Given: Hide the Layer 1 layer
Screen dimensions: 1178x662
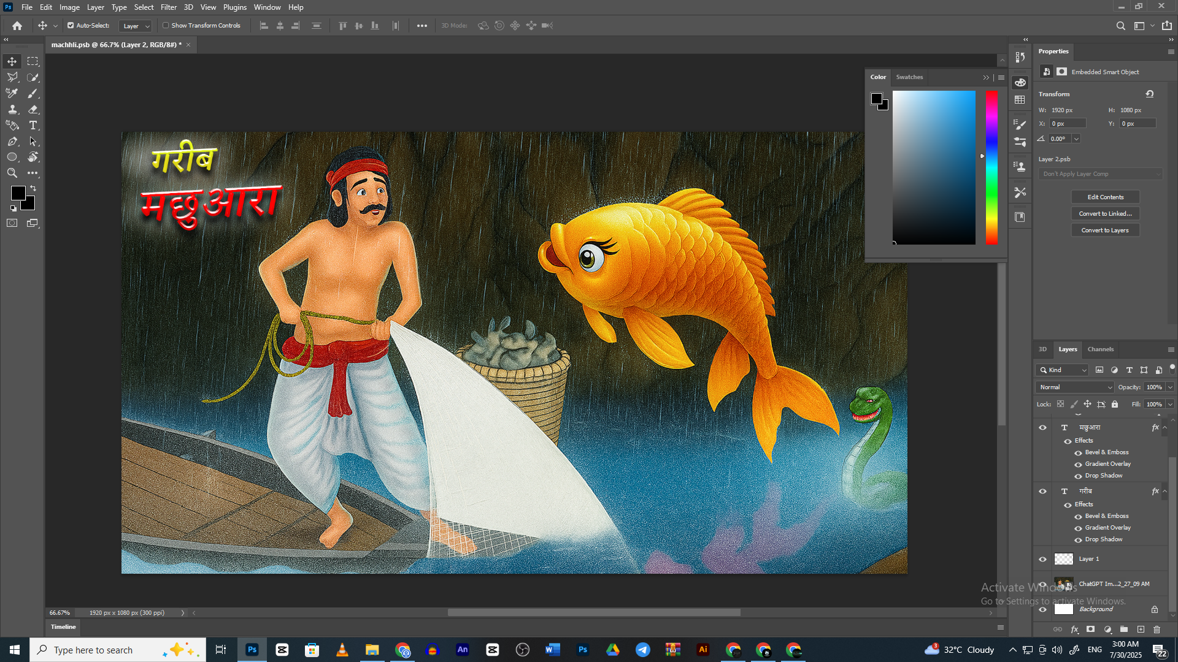Looking at the screenshot, I should coord(1042,559).
